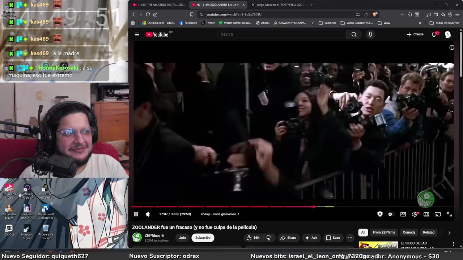The width and height of the screenshot is (463, 260).
Task: Show hidden bookmarks overflow chevron
Action: [x=420, y=23]
